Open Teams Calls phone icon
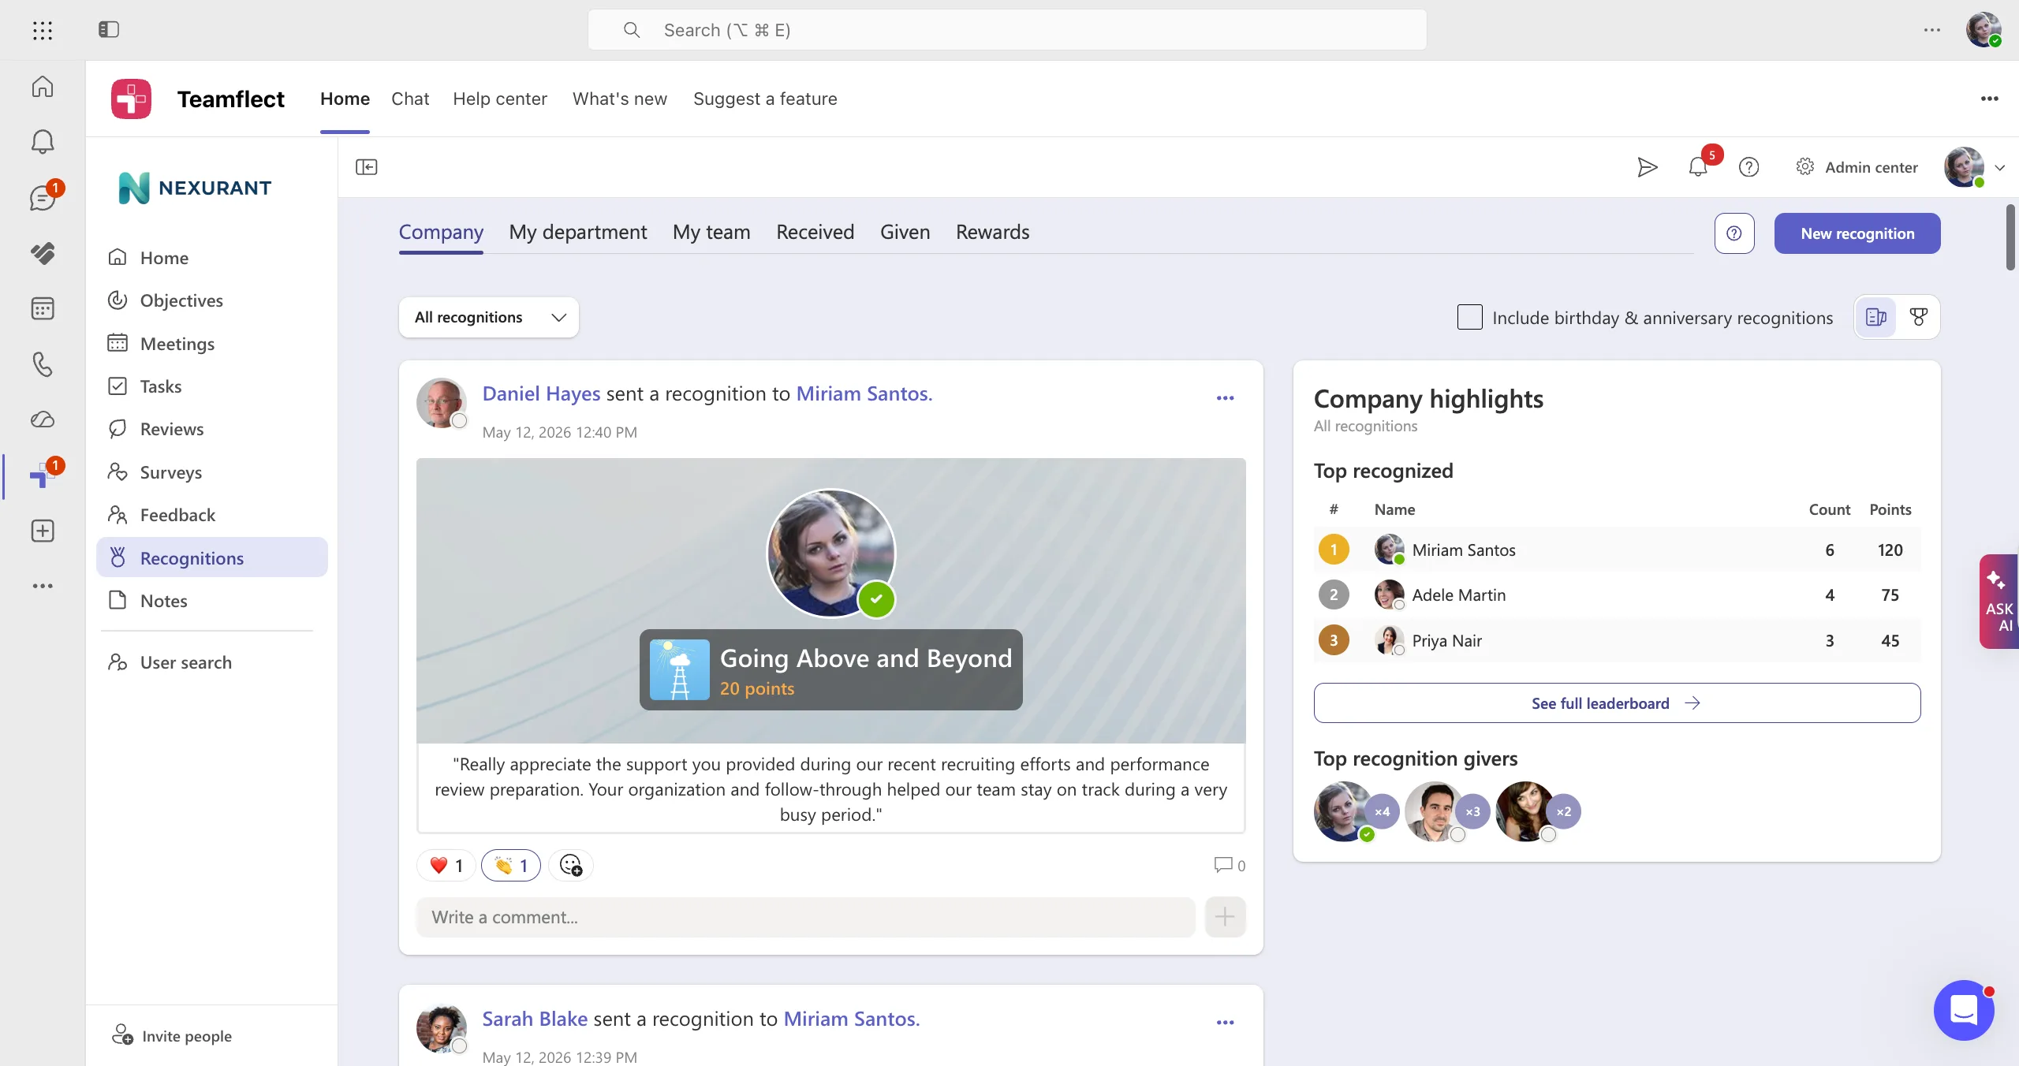 tap(43, 364)
